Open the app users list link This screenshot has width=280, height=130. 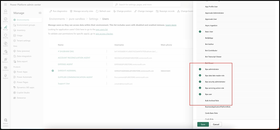tap(102, 29)
